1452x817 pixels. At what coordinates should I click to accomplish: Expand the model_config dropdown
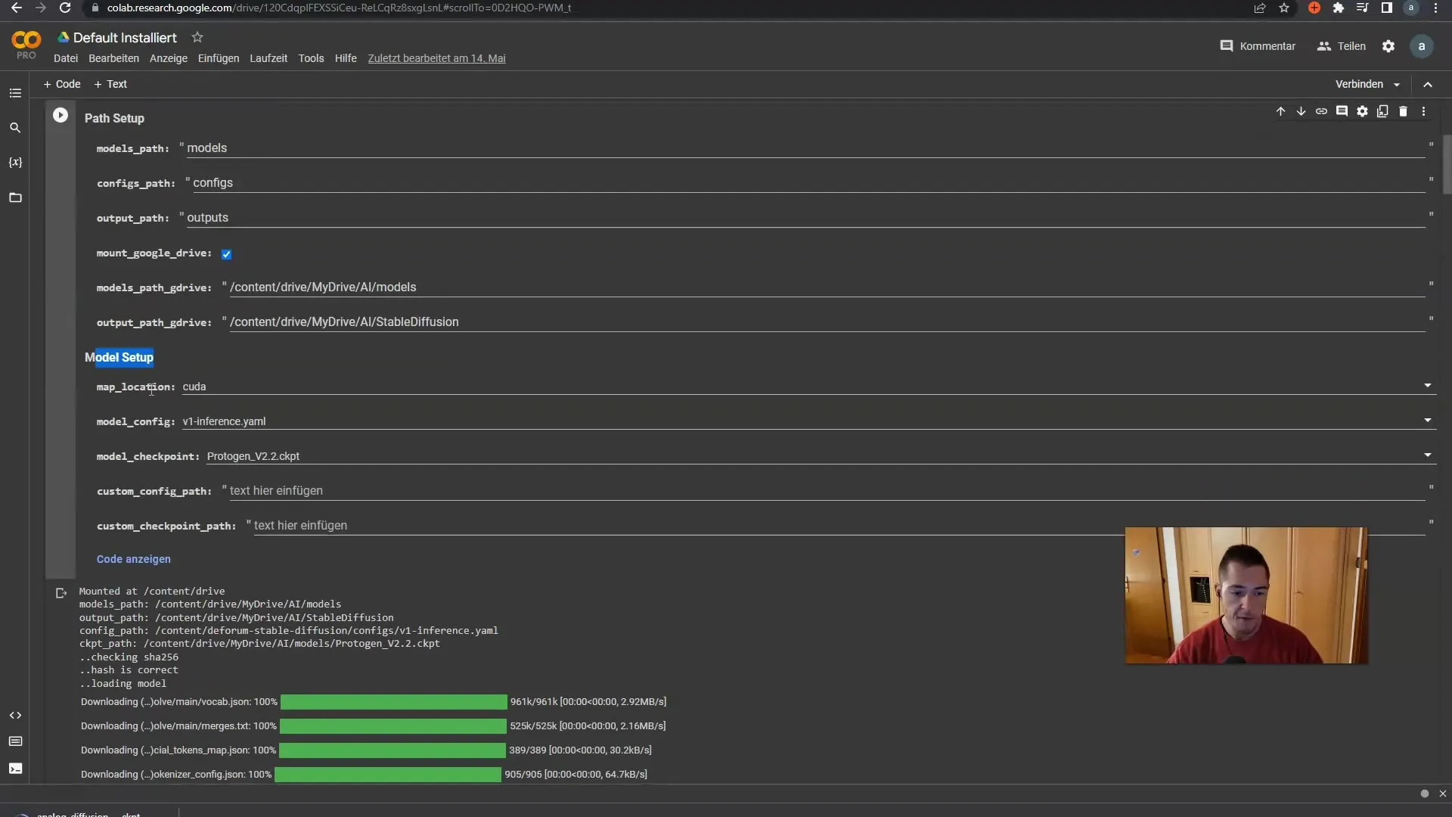point(1427,421)
